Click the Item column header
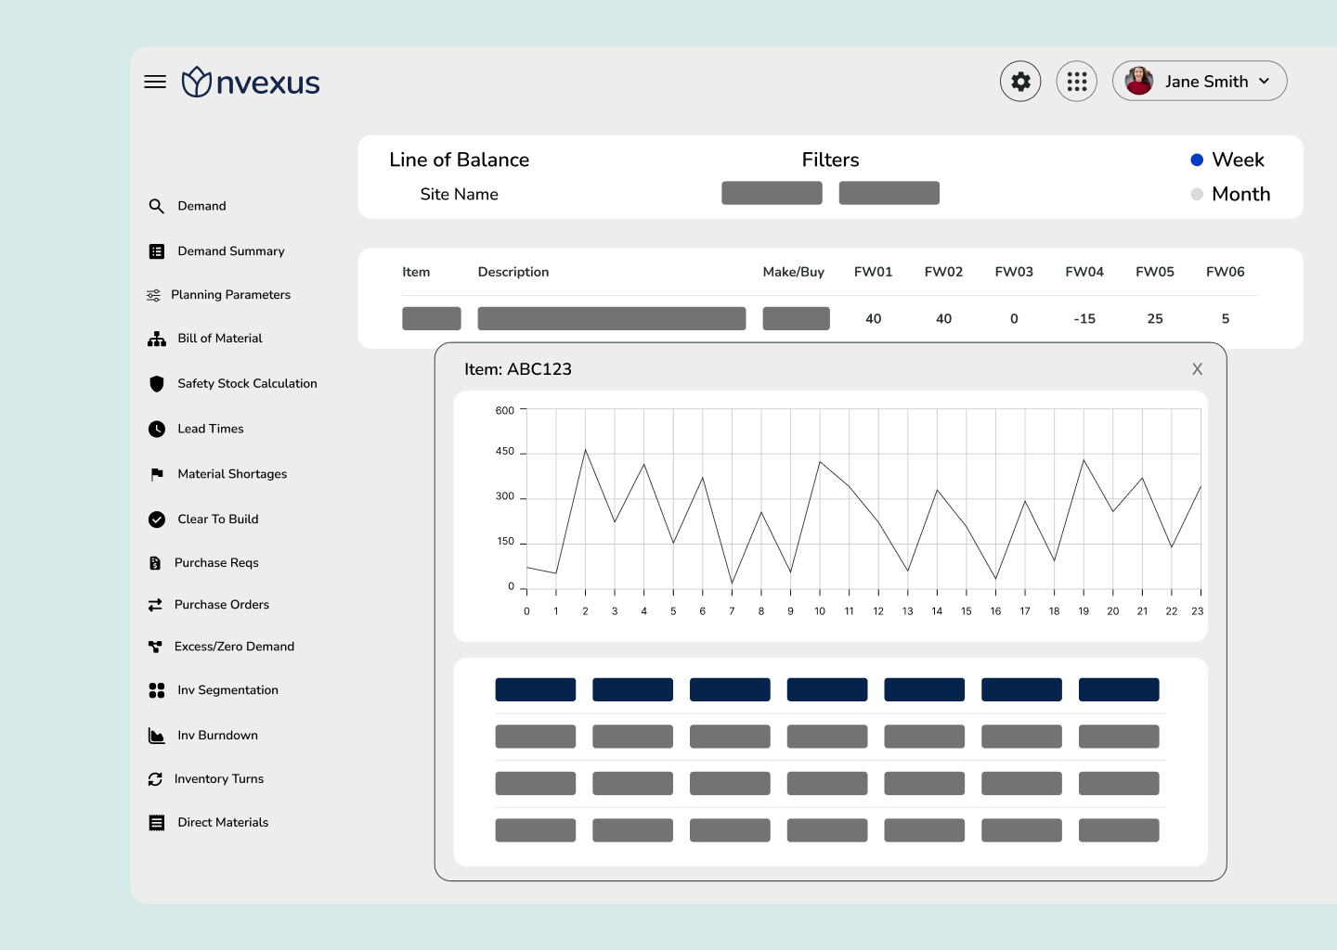 click(416, 272)
